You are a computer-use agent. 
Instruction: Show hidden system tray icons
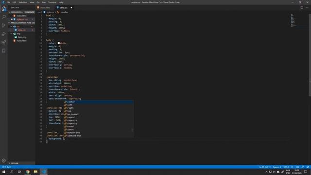tap(266, 172)
